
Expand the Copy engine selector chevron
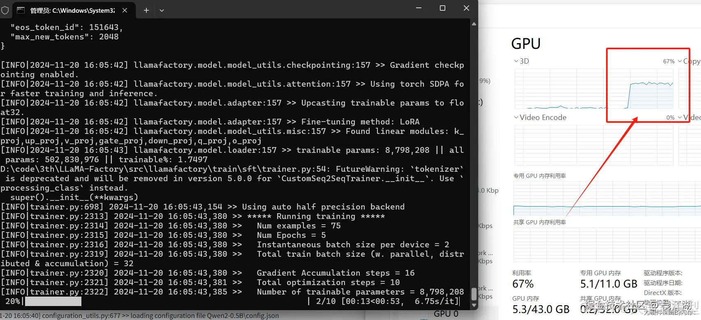point(680,61)
